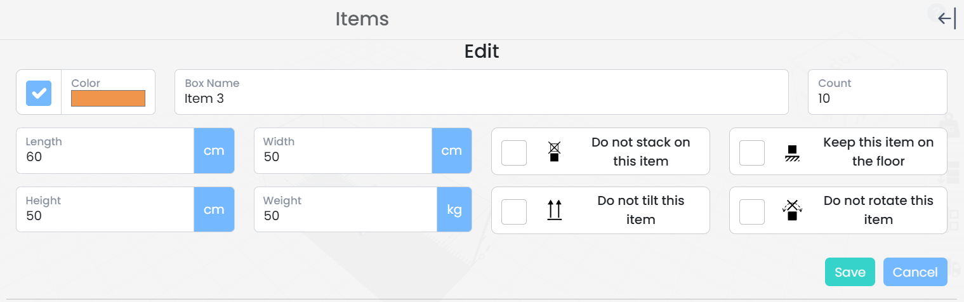Focus the Count input field
Viewport: 964px width, 302px height.
[877, 99]
